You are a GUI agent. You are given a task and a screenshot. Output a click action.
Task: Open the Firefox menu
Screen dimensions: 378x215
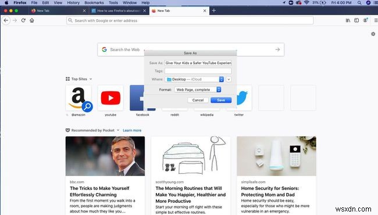20,3
